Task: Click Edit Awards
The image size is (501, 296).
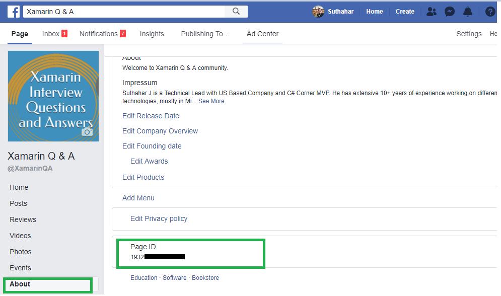Action: pyautogui.click(x=149, y=161)
